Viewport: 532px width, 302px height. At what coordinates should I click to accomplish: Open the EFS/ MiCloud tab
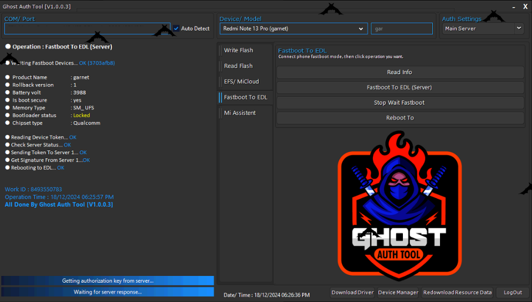(241, 82)
